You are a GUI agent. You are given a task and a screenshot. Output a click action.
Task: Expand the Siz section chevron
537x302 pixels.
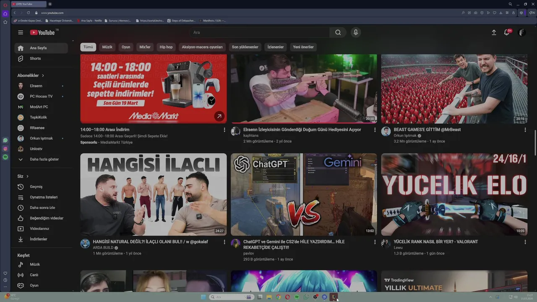click(x=27, y=176)
